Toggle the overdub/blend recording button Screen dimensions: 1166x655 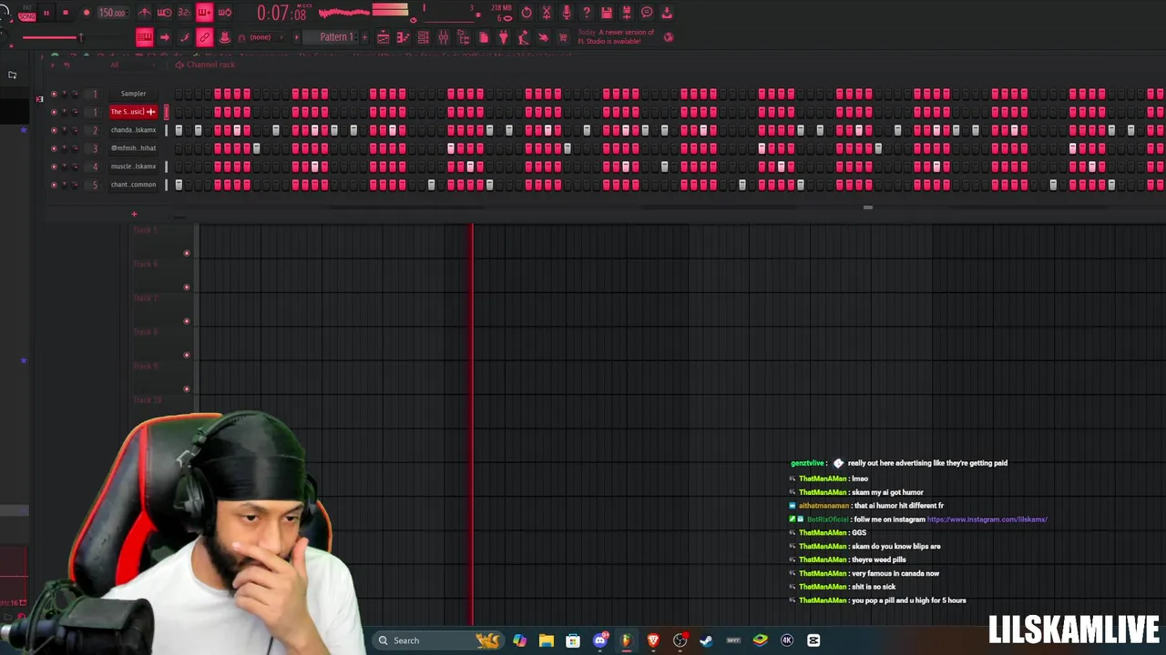coord(205,13)
